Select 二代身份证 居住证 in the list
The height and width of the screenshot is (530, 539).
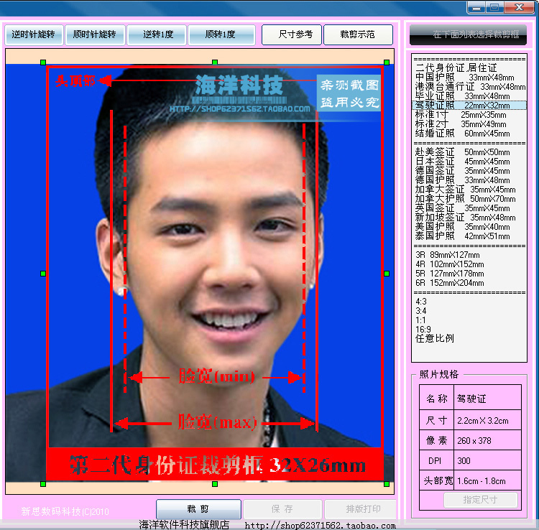469,68
